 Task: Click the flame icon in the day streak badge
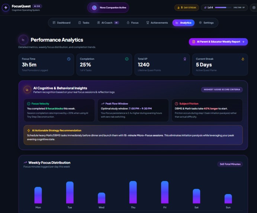click(x=179, y=7)
